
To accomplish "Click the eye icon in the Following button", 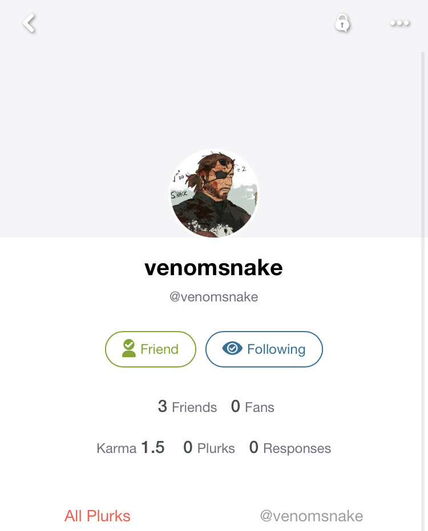I will (232, 348).
